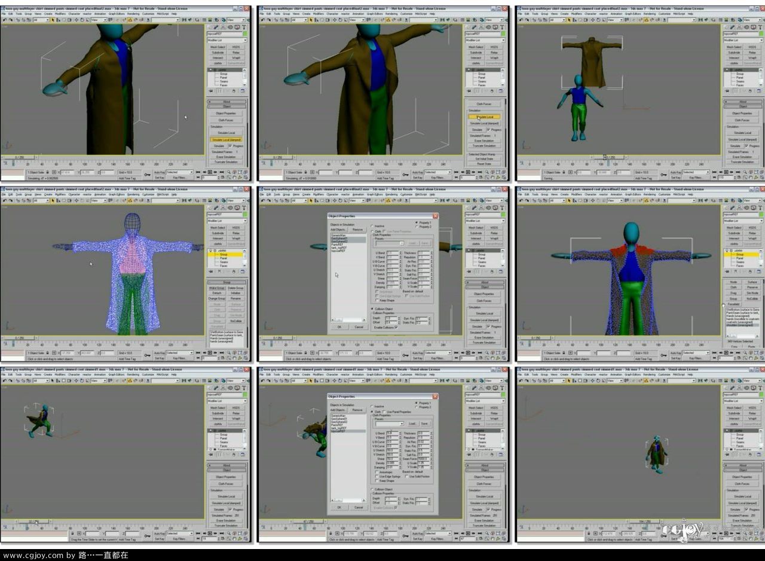Open the Modify panel tab in middle-right screenshot
Image resolution: width=765 pixels, height=561 pixels.
(x=733, y=208)
